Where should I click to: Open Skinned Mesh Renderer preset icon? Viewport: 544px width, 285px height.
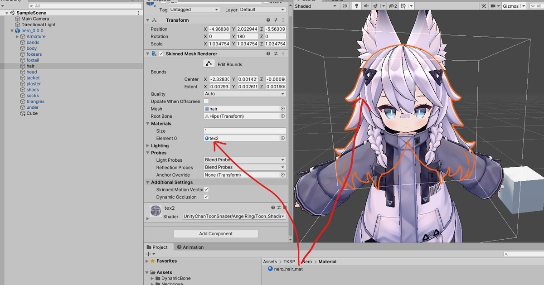tap(276, 53)
